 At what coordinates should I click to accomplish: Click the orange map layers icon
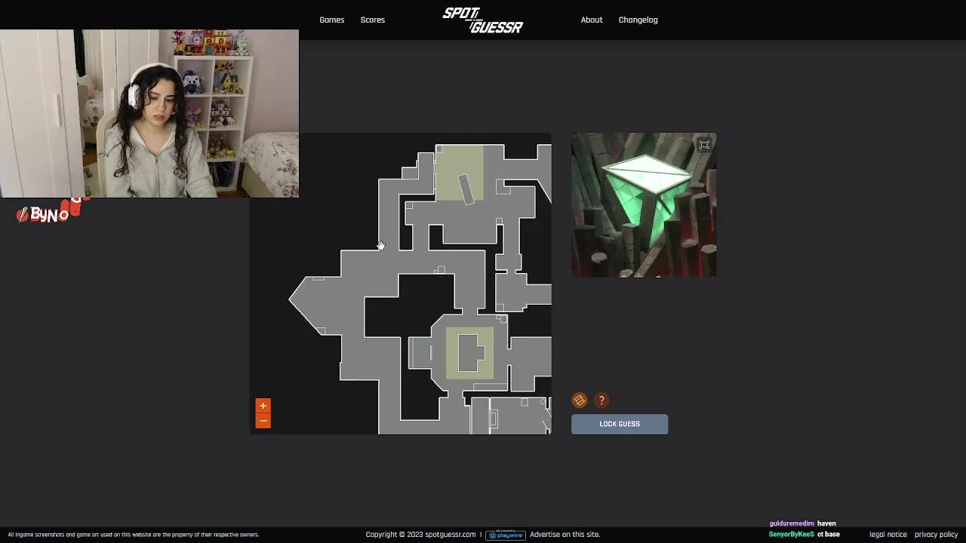580,400
